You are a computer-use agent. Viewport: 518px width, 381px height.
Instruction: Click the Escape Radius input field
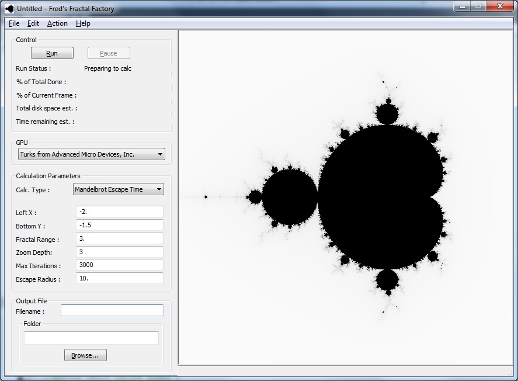point(120,279)
